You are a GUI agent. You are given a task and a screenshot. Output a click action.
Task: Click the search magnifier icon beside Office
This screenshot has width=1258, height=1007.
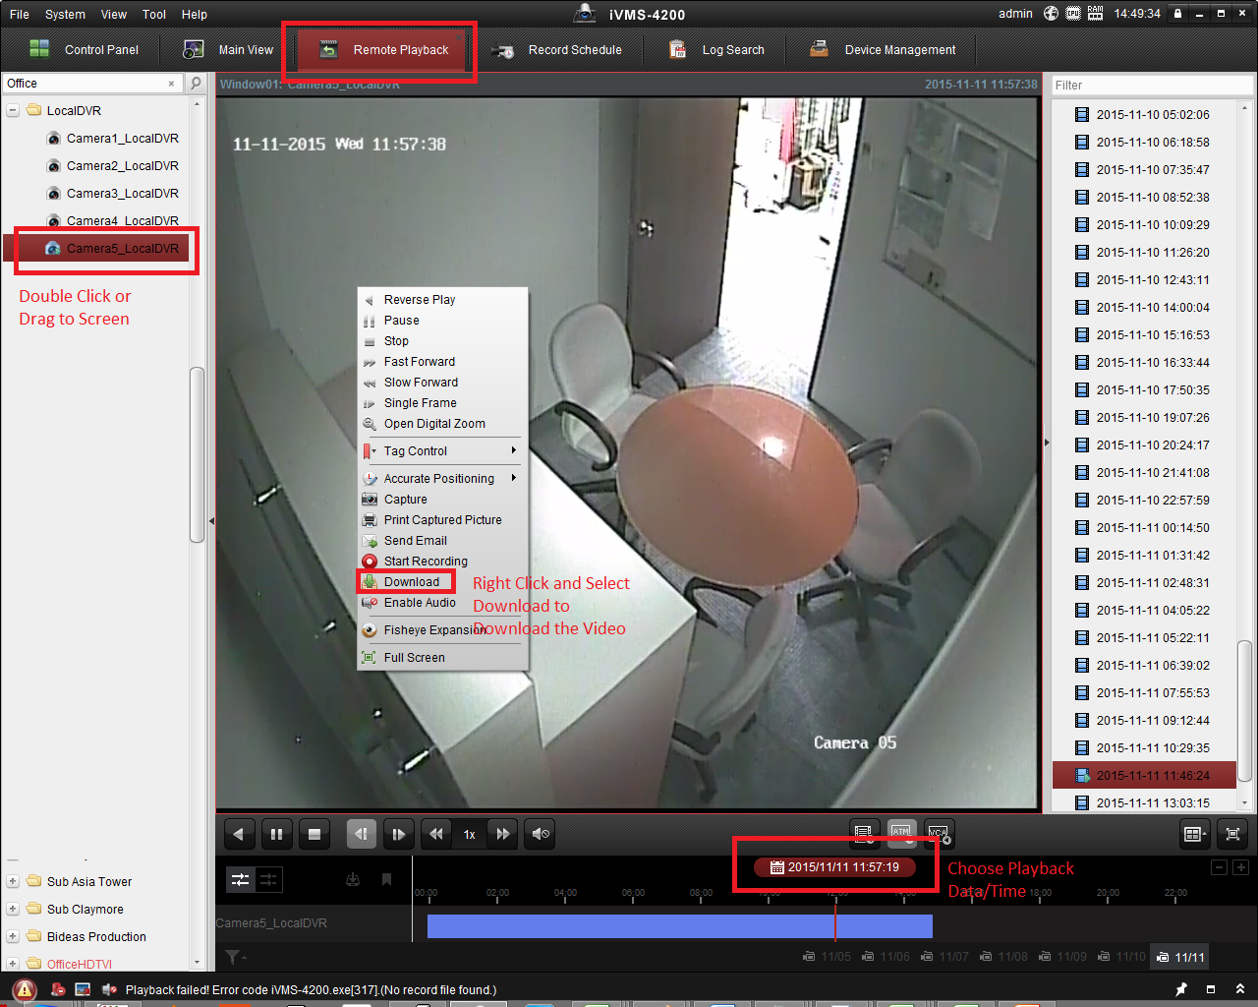(x=197, y=84)
